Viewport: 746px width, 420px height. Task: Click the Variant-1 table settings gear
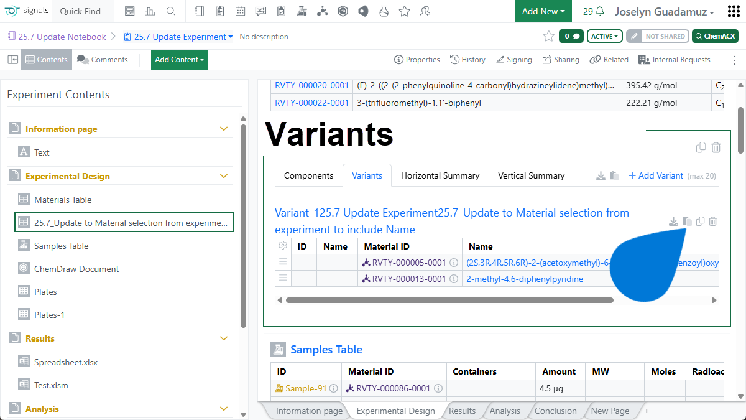click(283, 246)
